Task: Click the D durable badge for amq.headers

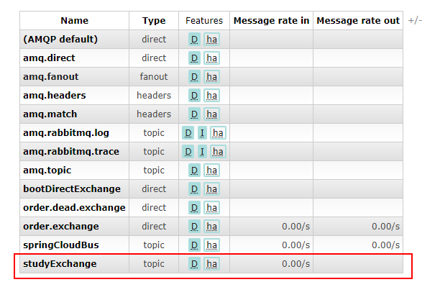Action: (194, 96)
